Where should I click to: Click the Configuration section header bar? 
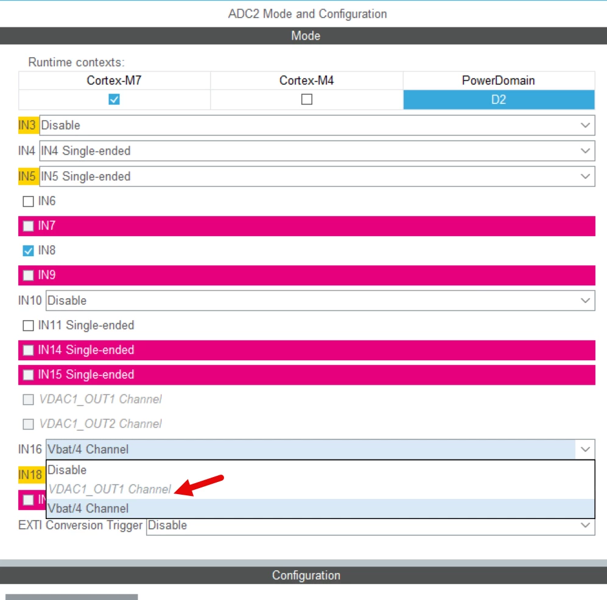pos(303,575)
